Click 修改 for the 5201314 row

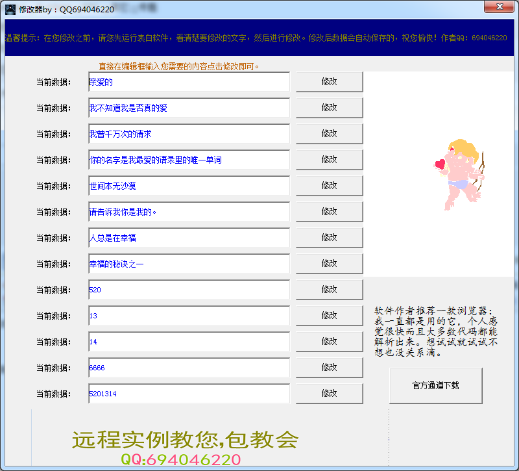pos(330,394)
